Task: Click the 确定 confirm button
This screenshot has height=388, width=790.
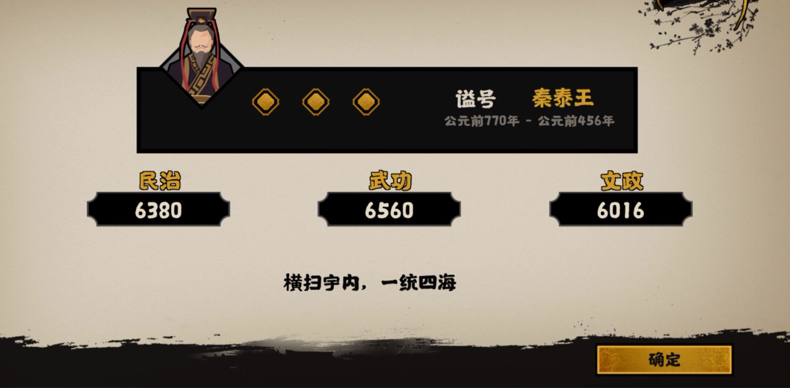Action: (x=664, y=360)
